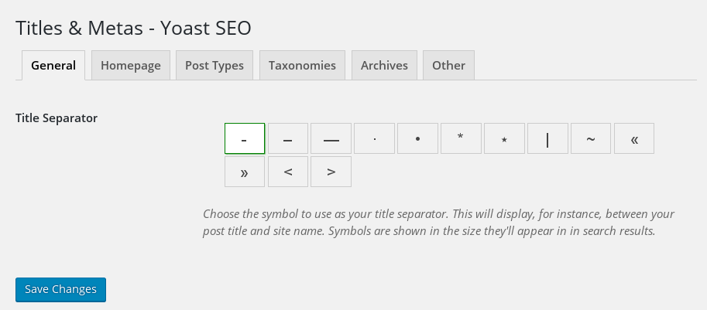707x310 pixels.
Task: Select the greater-than sign separator
Action: (x=331, y=172)
